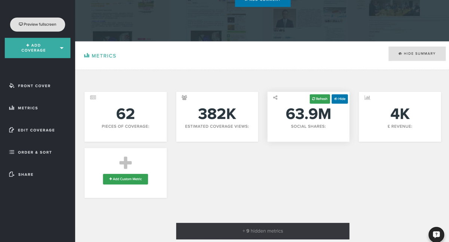This screenshot has width=449, height=242.
Task: Hide the Social Shares metric
Action: click(x=339, y=99)
